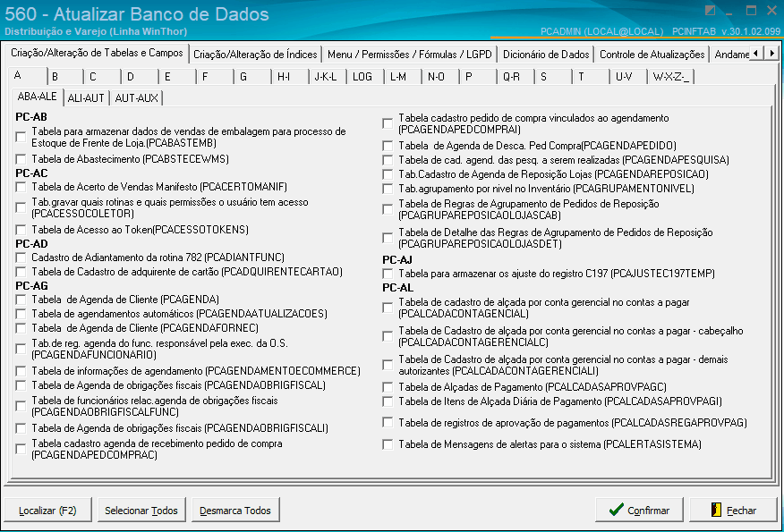
Task: Check PCAGENDAPEDCOMPRAI checkbox
Action: tap(388, 123)
